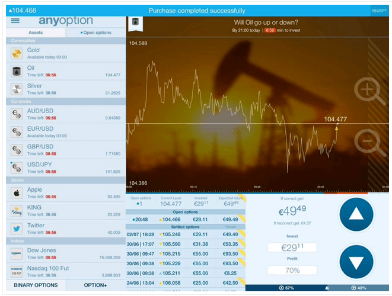The height and width of the screenshot is (296, 392).
Task: Click settled option 30/06 | 09:47
Action: pos(186,254)
